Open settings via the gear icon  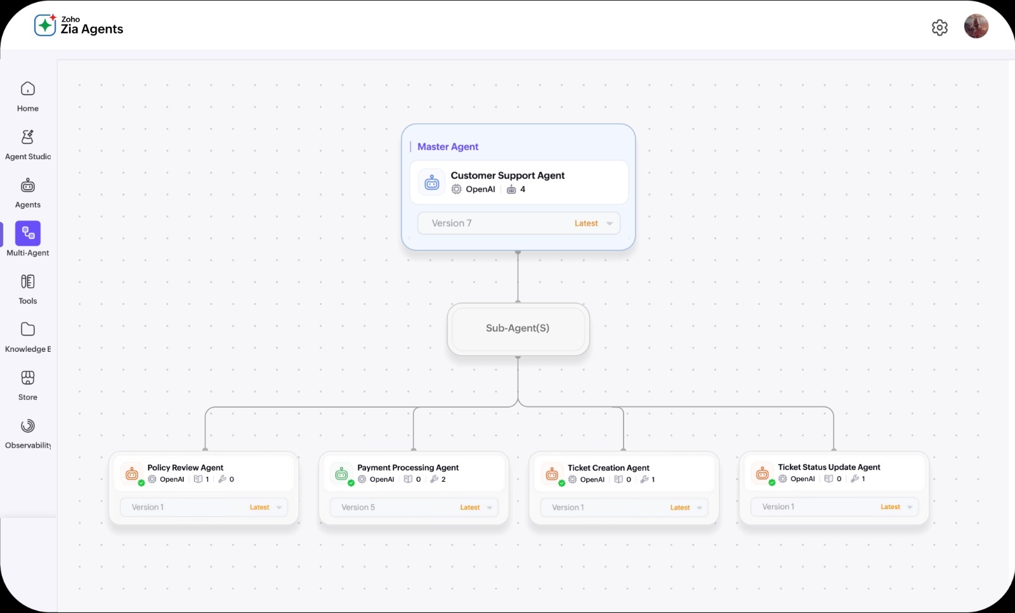(940, 28)
